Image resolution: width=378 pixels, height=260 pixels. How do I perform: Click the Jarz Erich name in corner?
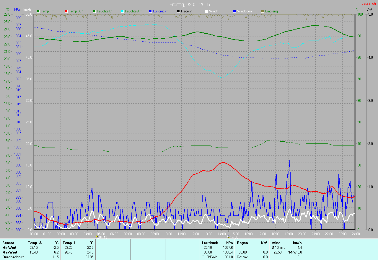[369, 4]
